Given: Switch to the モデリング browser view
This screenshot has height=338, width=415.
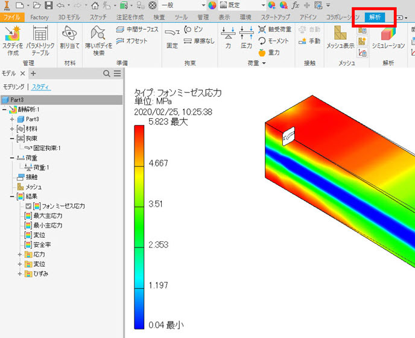Looking at the screenshot, I should 13,87.
